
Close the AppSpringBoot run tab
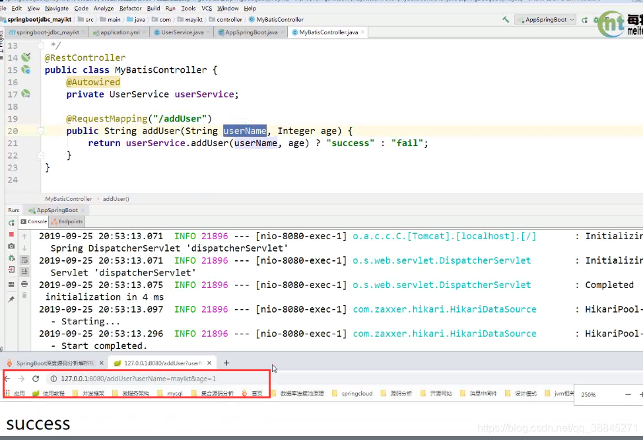pyautogui.click(x=83, y=210)
